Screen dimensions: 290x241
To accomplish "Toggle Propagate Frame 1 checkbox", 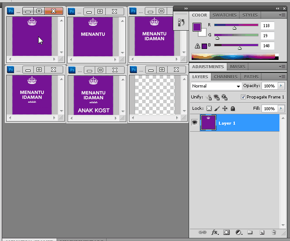I will 243,97.
